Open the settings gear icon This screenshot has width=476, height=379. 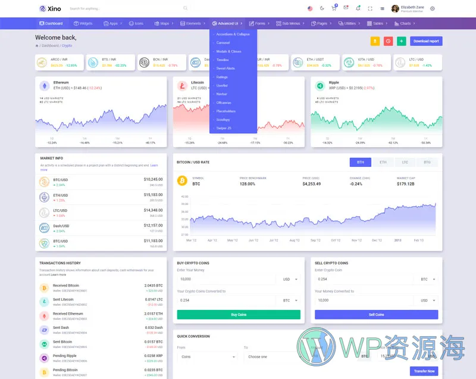(433, 8)
